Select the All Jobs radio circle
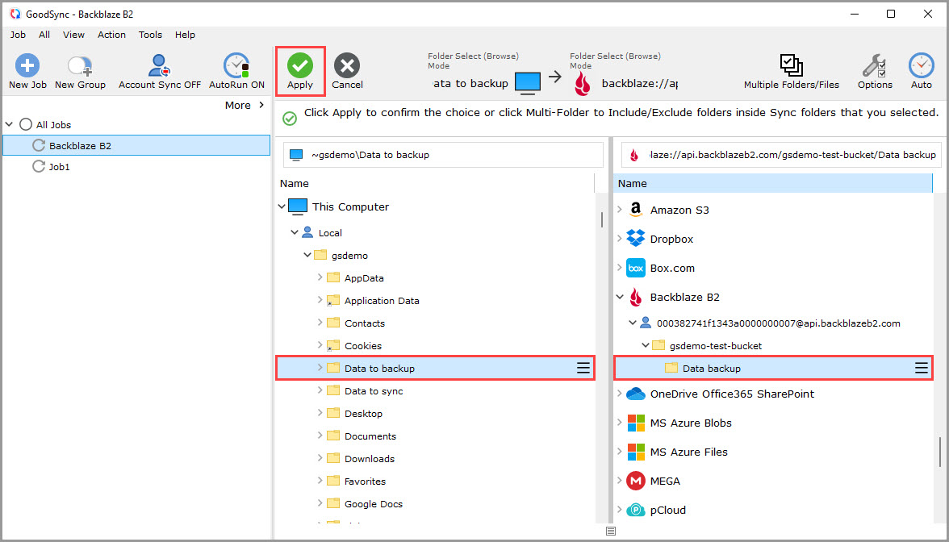 pyautogui.click(x=26, y=124)
